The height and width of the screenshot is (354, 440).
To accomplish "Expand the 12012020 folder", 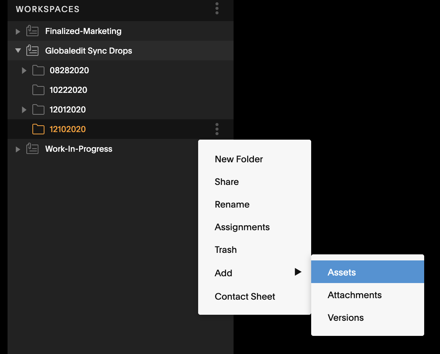I will 24,110.
